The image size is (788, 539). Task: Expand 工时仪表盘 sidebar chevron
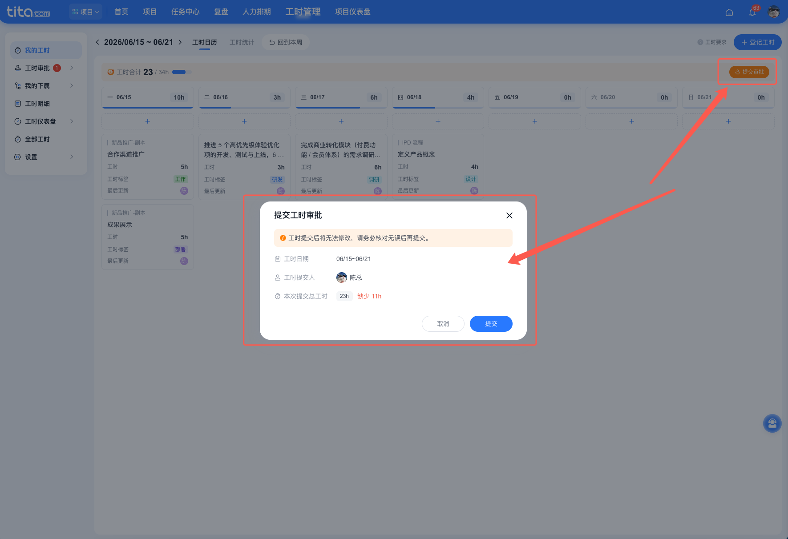coord(72,121)
